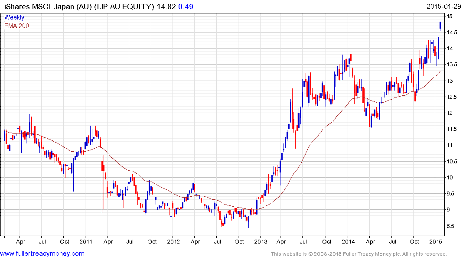Click the chart date 2015-01-29
The image size is (466, 260).
coord(444,6)
